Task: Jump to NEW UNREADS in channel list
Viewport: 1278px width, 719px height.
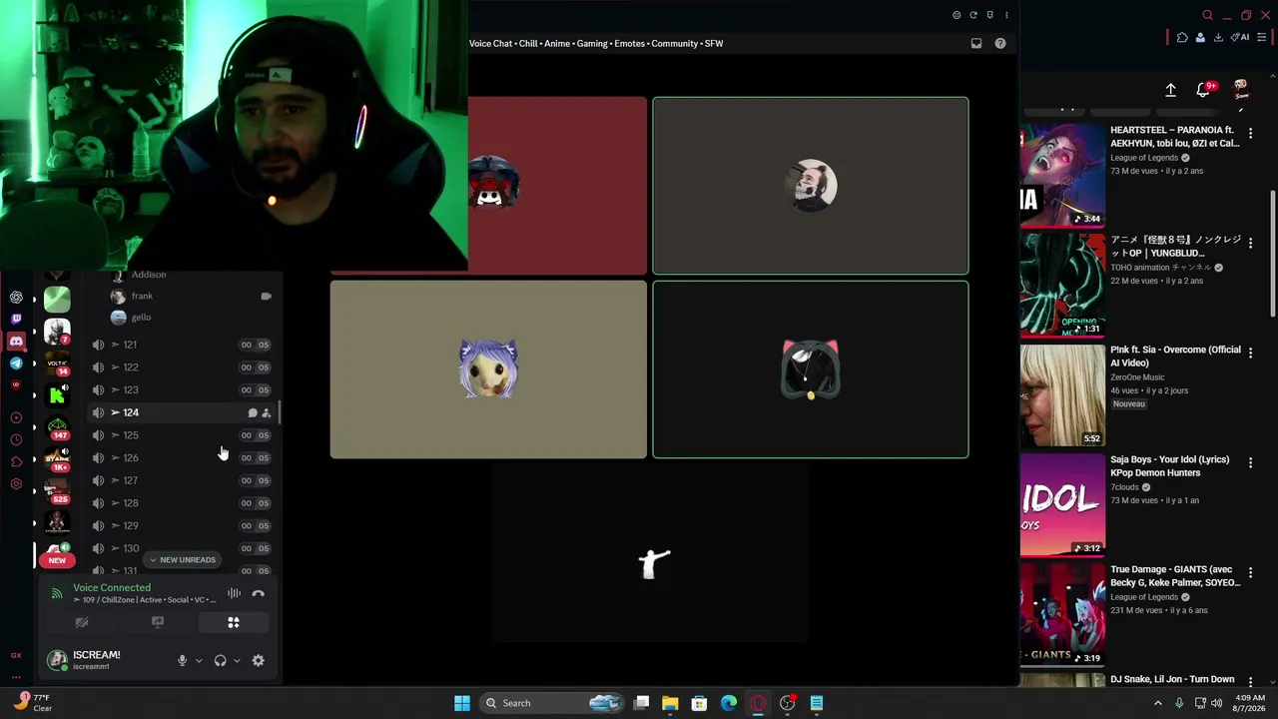Action: pyautogui.click(x=182, y=560)
